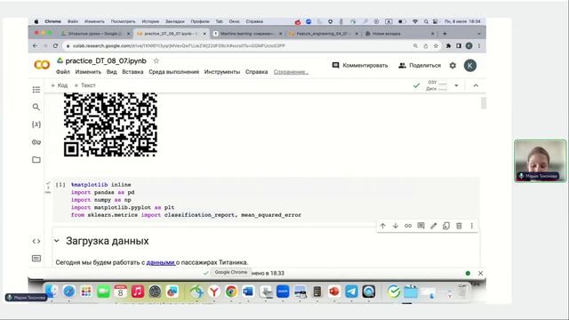Open the Изменить menu in Colab
The height and width of the screenshot is (320, 569).
click(x=88, y=72)
